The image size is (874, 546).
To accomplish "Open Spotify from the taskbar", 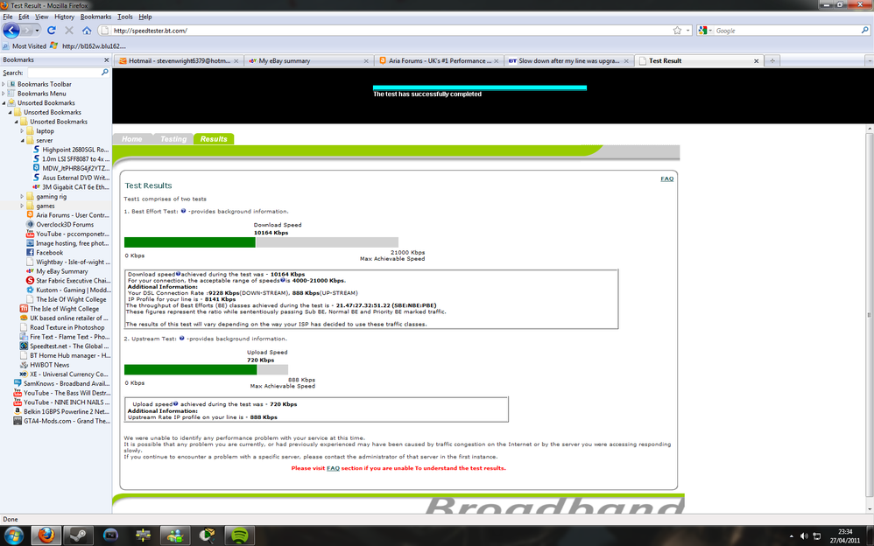I will [x=240, y=535].
